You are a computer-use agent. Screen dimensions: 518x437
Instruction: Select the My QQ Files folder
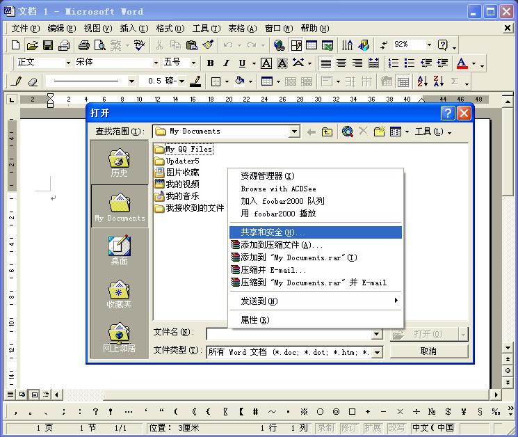pos(184,150)
